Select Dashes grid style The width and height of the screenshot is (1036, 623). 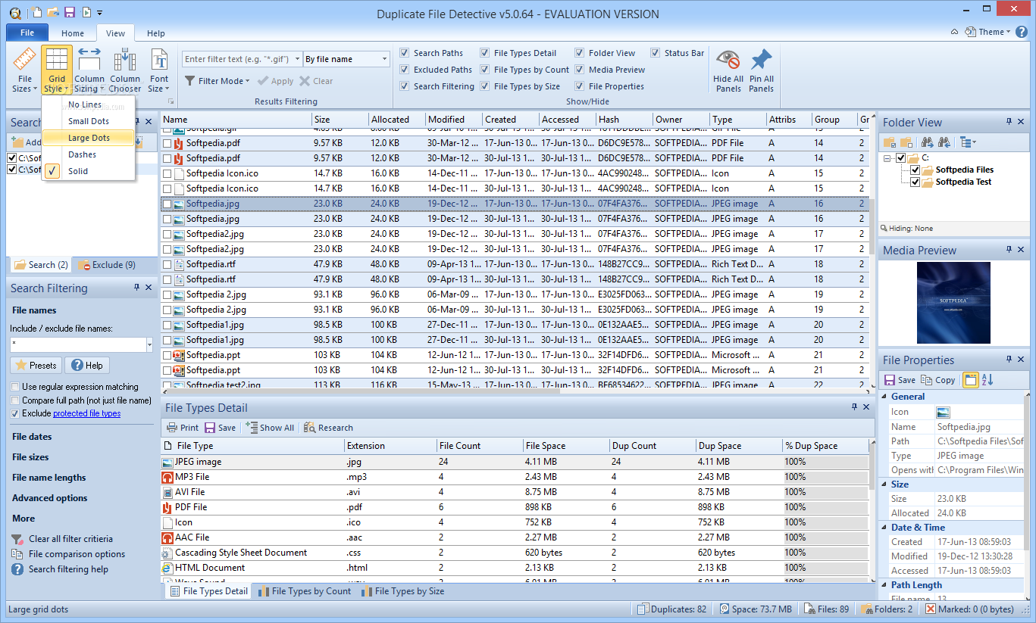[89, 154]
